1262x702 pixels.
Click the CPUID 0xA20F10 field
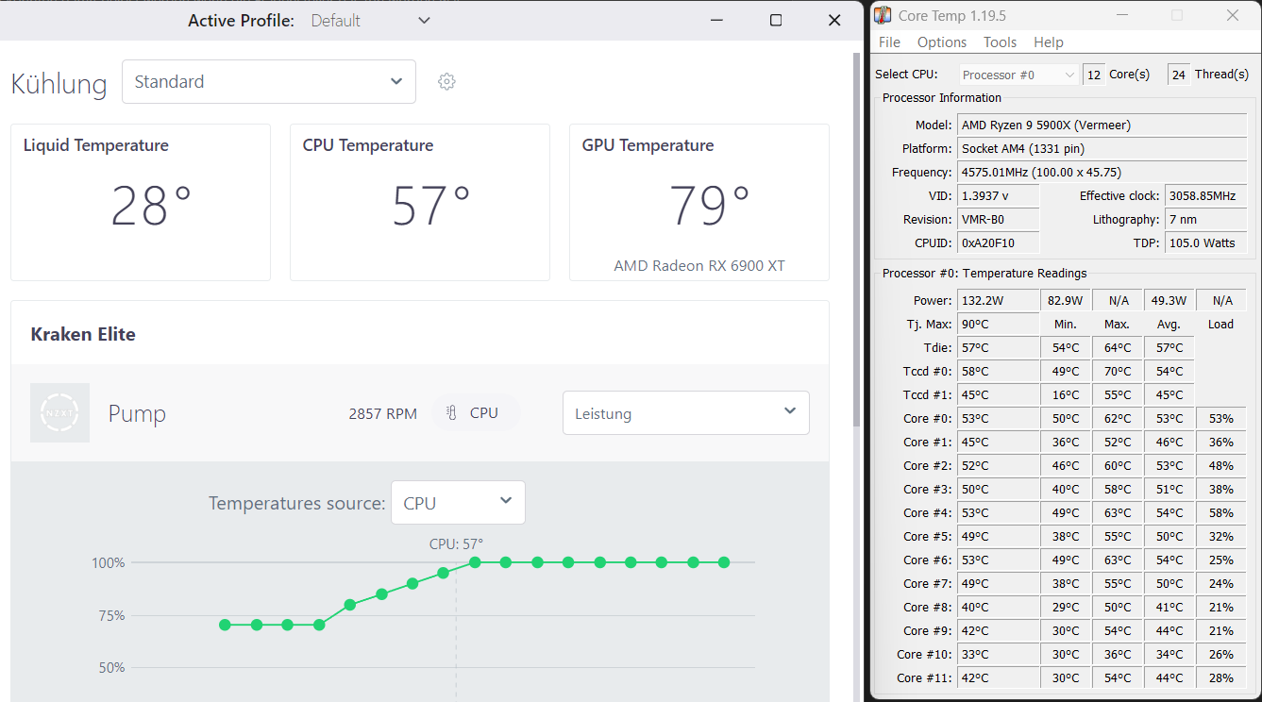999,242
